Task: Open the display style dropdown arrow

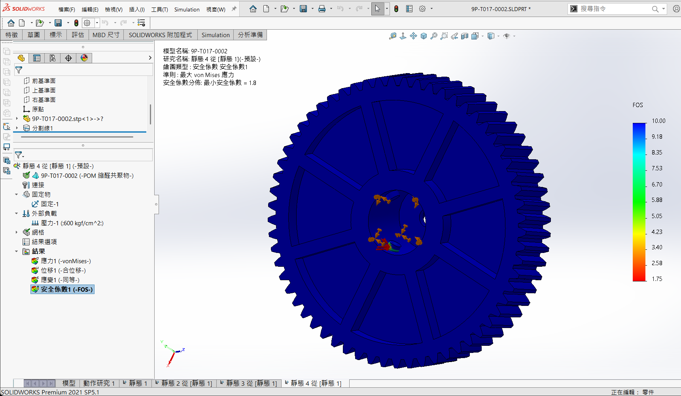Action: pyautogui.click(x=498, y=36)
